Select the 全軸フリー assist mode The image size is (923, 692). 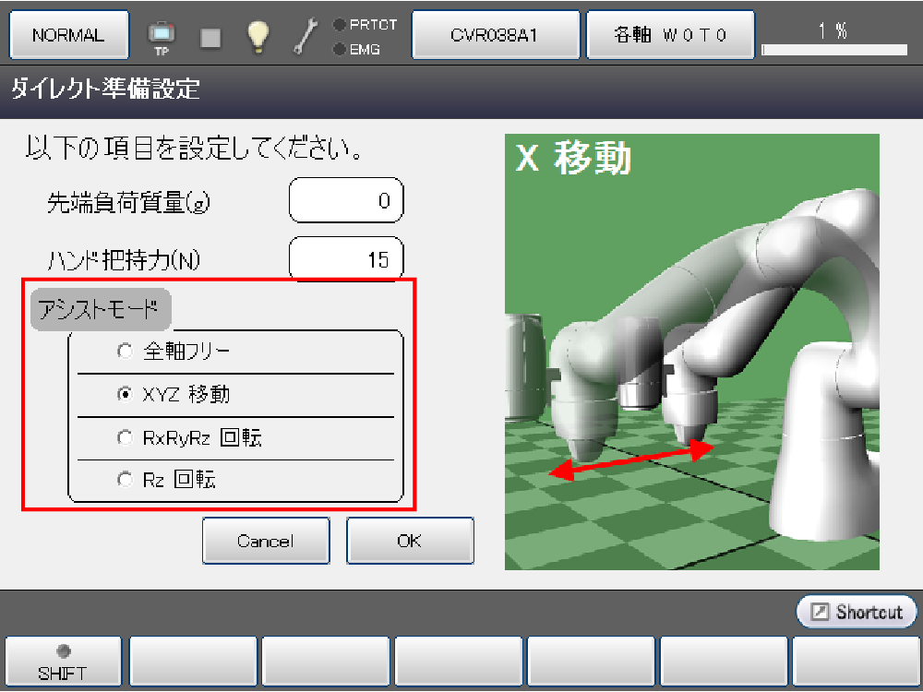125,352
